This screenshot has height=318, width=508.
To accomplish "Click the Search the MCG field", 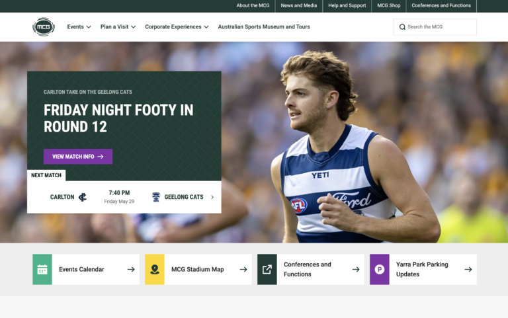I will (435, 27).
